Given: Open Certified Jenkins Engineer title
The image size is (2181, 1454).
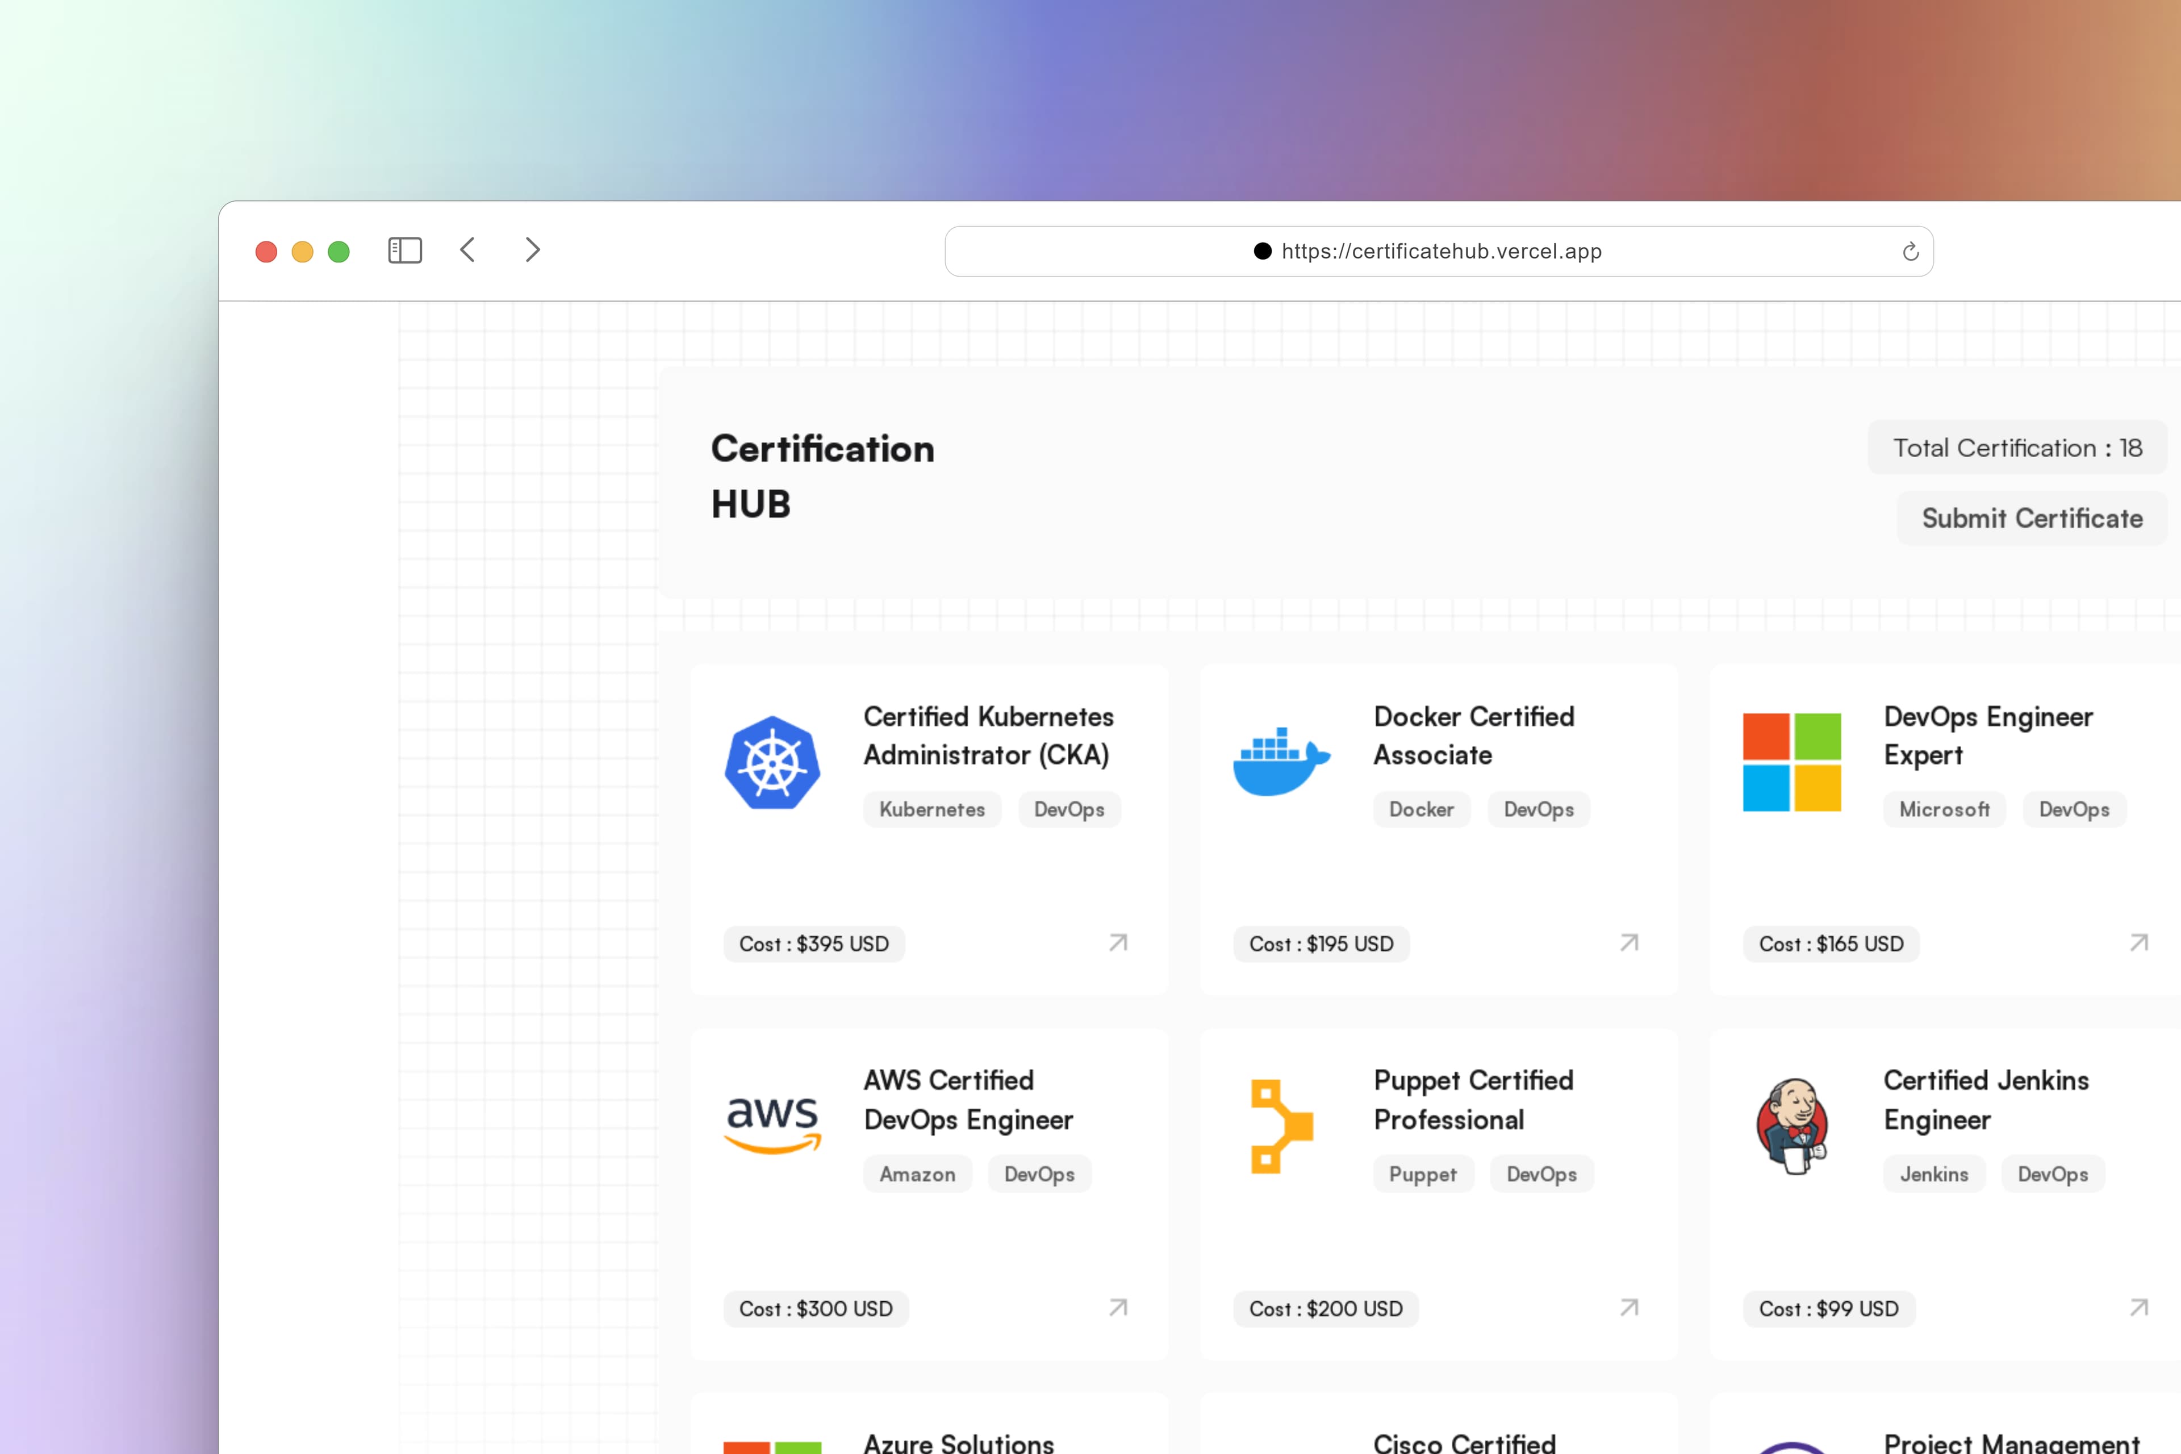Looking at the screenshot, I should click(x=1986, y=1100).
